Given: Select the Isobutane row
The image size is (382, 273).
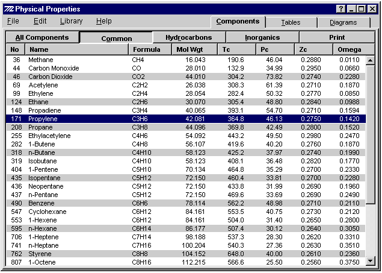Looking at the screenshot, I should [x=186, y=161].
